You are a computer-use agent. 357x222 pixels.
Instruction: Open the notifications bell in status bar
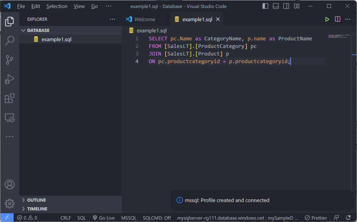tap(348, 218)
